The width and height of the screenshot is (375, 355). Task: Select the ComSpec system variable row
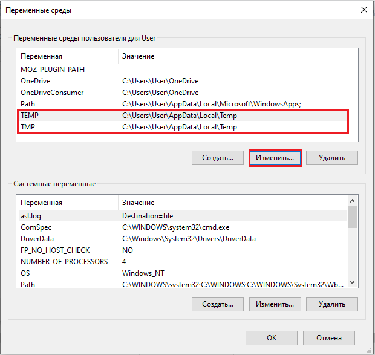tap(183, 227)
